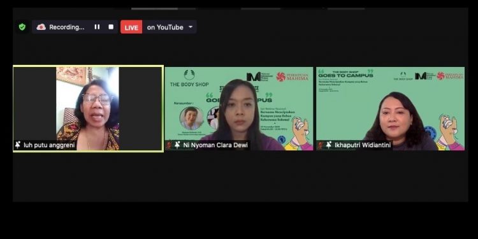Select Ni Nyoman Clara Dewi's video tile
Viewport: 478px width, 239px height.
pos(239,108)
